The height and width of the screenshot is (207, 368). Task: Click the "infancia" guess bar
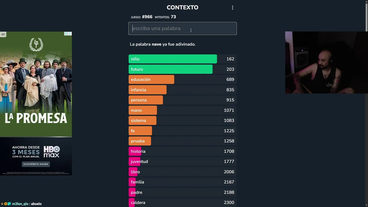(x=147, y=90)
